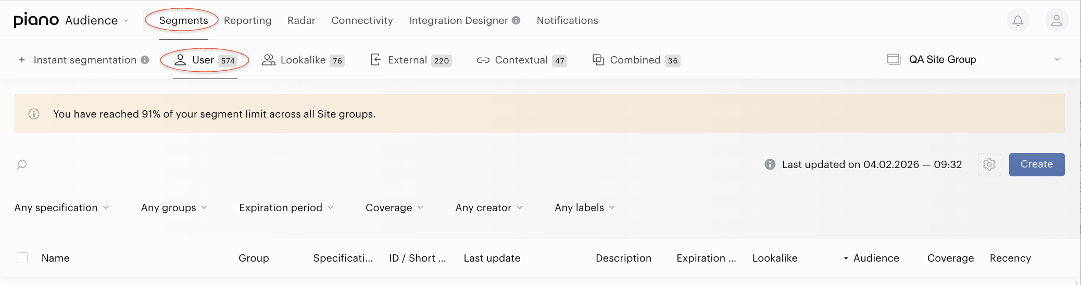Open the Notifications menu item
The width and height of the screenshot is (1081, 285).
pyautogui.click(x=568, y=20)
